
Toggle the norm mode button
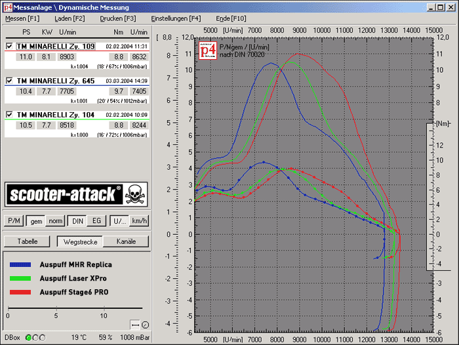pyautogui.click(x=55, y=221)
